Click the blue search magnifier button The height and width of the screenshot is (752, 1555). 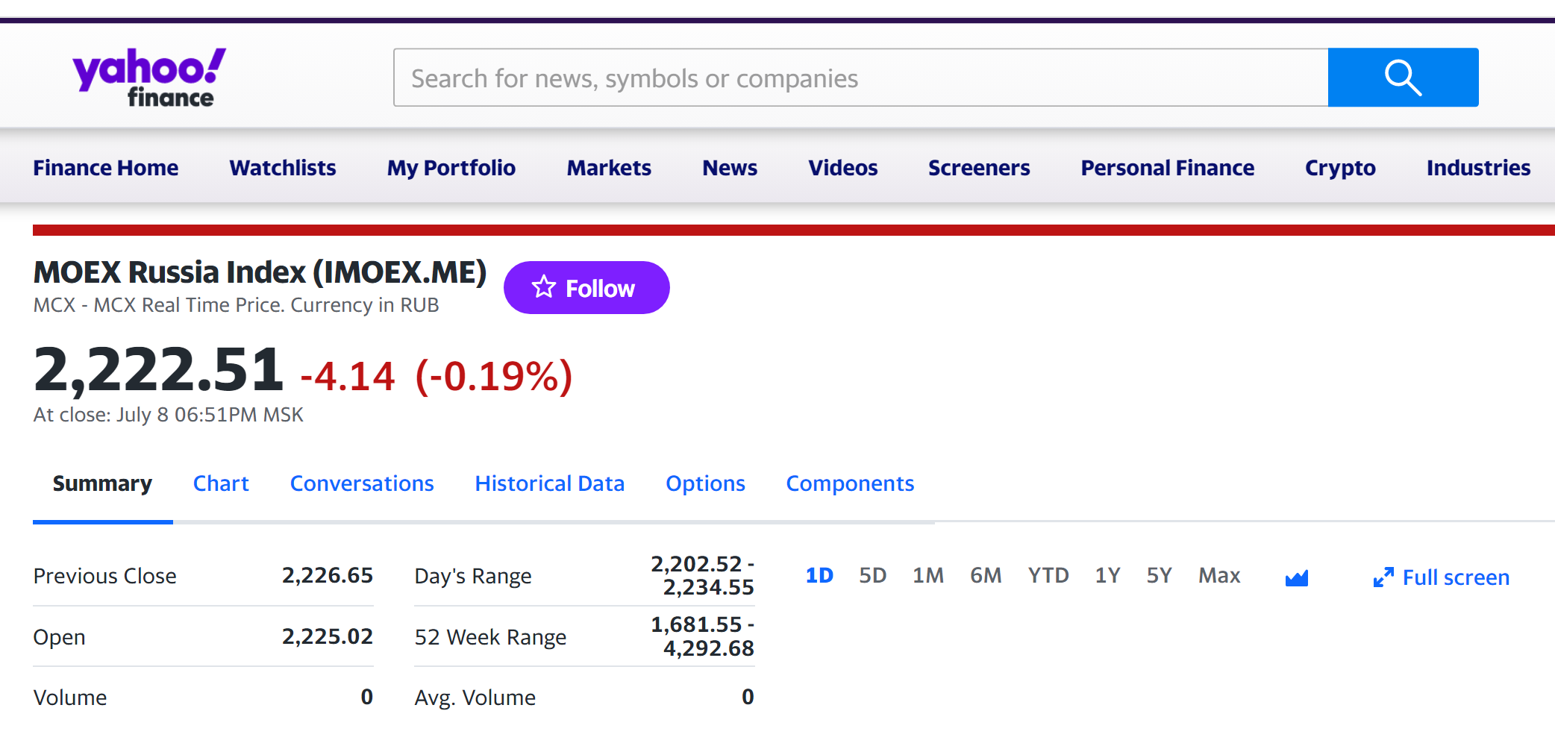tap(1403, 78)
